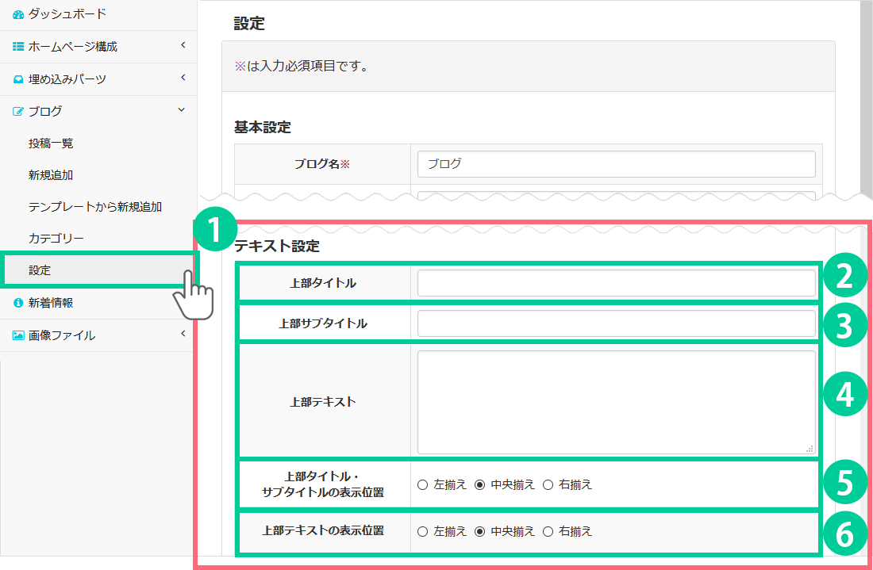Click the embedded parts inbox icon
Image resolution: width=873 pixels, height=570 pixels.
pos(18,79)
